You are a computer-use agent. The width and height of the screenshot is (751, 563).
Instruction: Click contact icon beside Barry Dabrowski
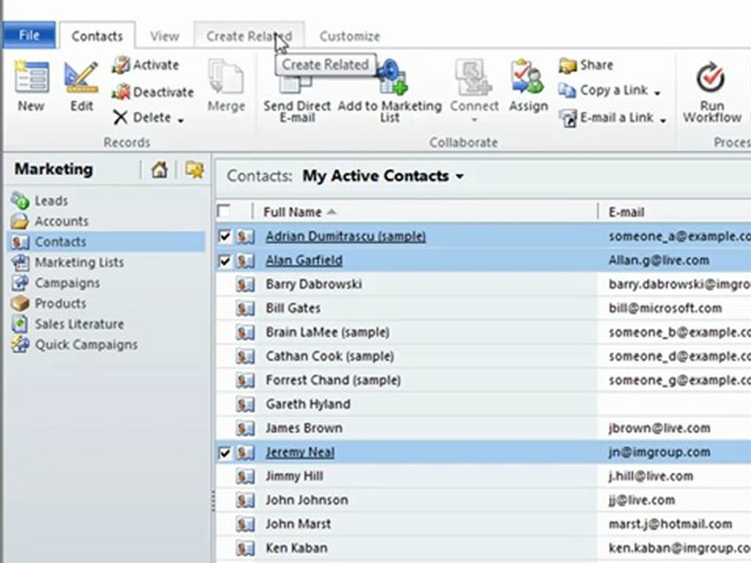(245, 285)
